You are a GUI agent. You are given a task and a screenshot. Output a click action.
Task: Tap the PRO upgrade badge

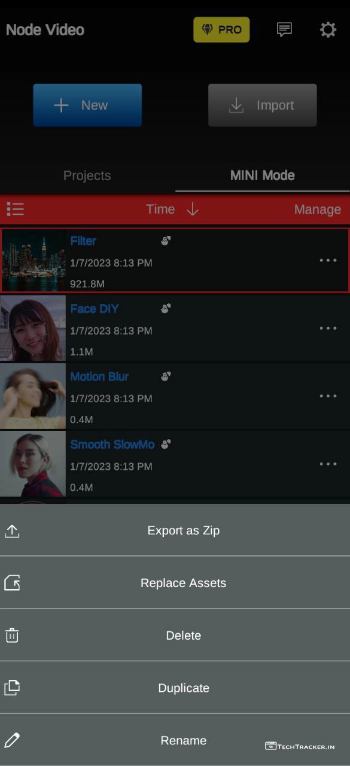(x=221, y=29)
